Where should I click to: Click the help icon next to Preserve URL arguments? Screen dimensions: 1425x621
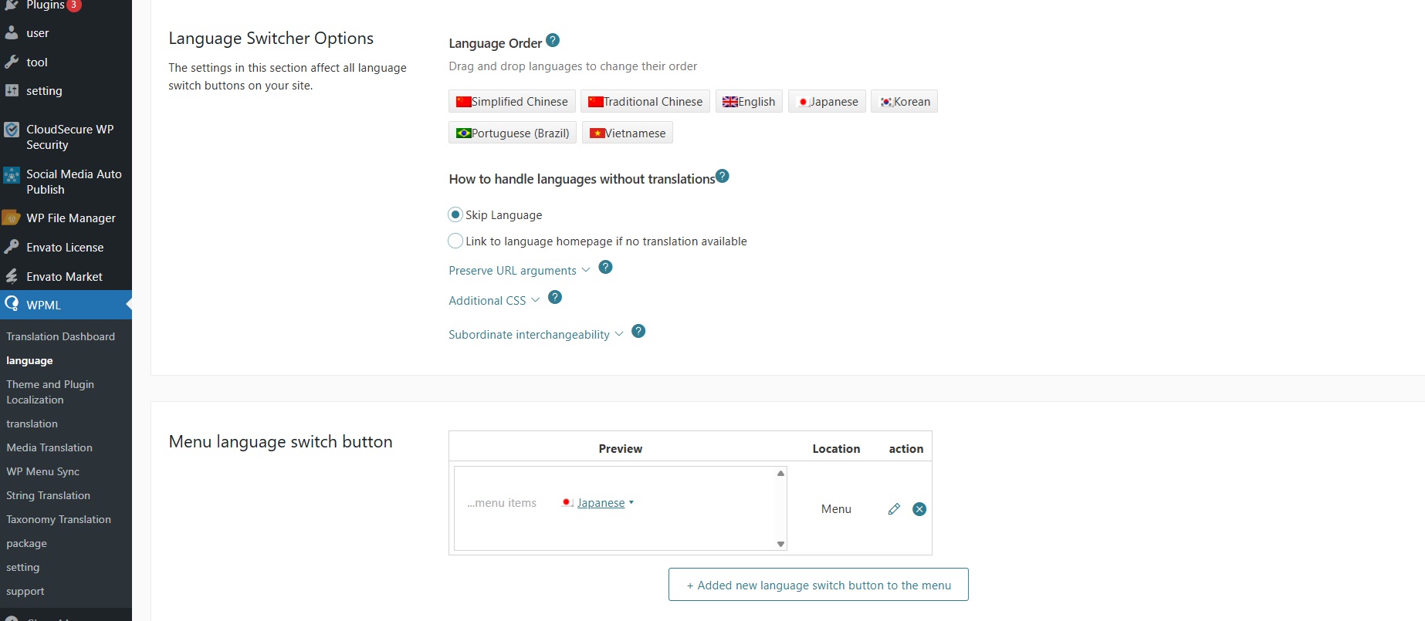[x=606, y=267]
